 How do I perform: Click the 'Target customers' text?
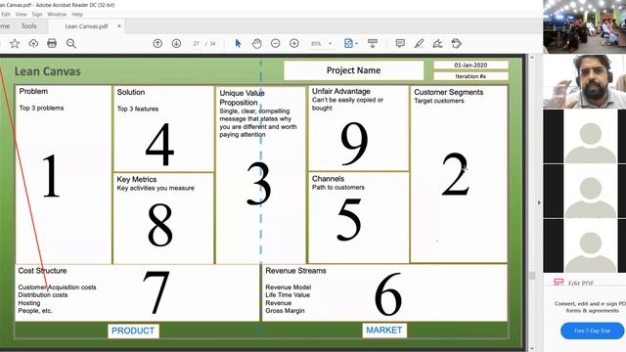(x=439, y=101)
